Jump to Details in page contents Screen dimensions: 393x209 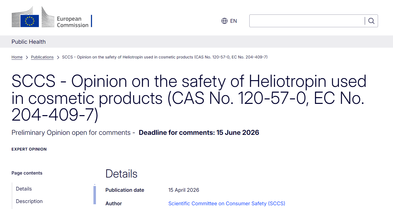(x=24, y=189)
